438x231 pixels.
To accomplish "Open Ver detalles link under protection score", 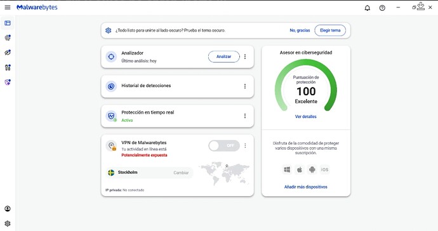I will 306,117.
